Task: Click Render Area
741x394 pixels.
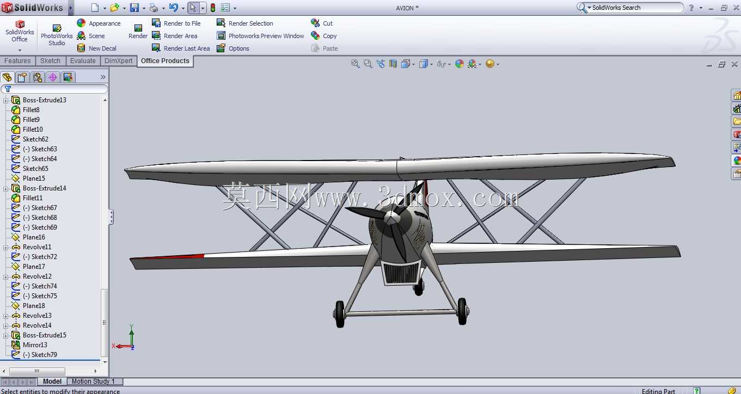Action: [x=174, y=36]
